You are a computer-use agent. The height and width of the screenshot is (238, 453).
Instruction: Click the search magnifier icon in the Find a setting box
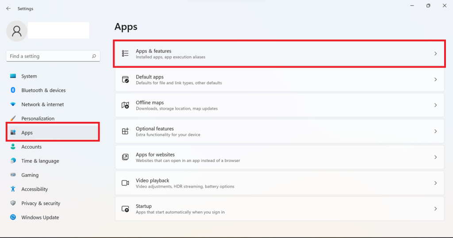tap(94, 56)
